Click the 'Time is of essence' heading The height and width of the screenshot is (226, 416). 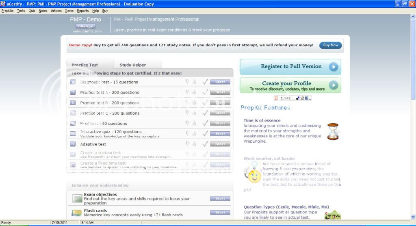pos(262,120)
